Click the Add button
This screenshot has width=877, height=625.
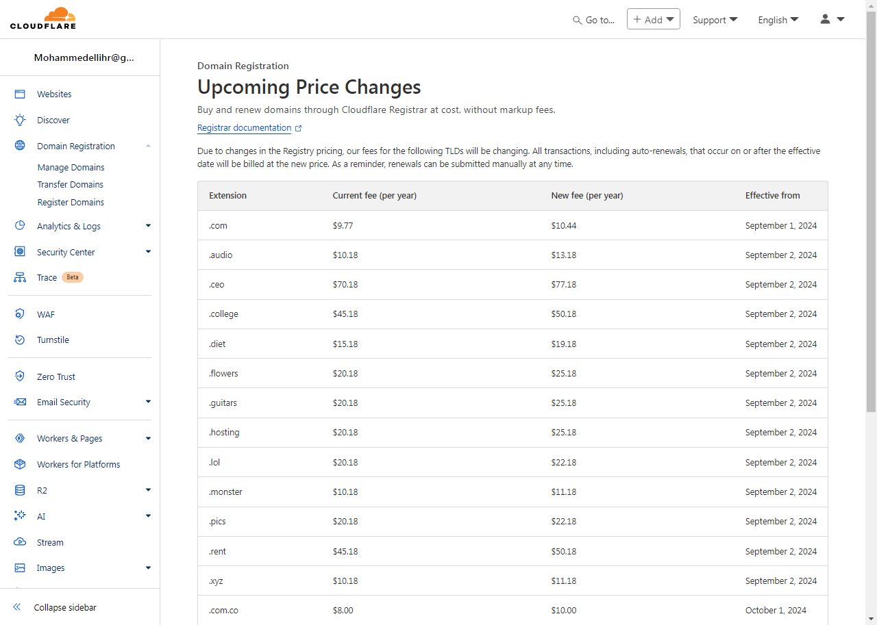(x=653, y=19)
